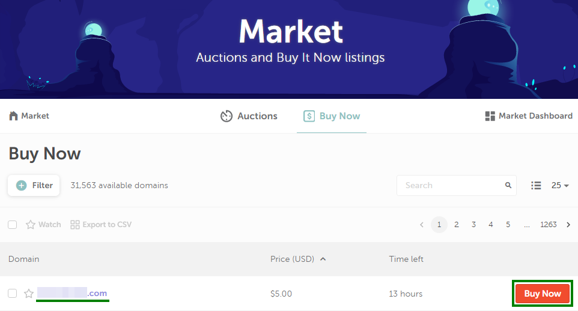Click the Export to CSV icon
This screenshot has height=311, width=578.
point(75,225)
